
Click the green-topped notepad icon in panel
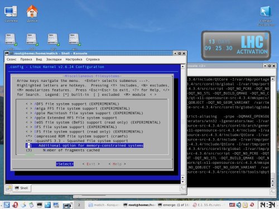point(31,205)
